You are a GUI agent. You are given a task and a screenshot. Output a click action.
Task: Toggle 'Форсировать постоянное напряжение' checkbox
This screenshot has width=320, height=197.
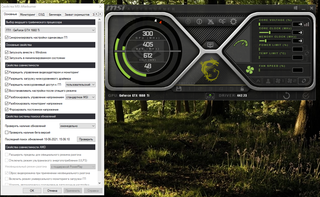point(7,110)
